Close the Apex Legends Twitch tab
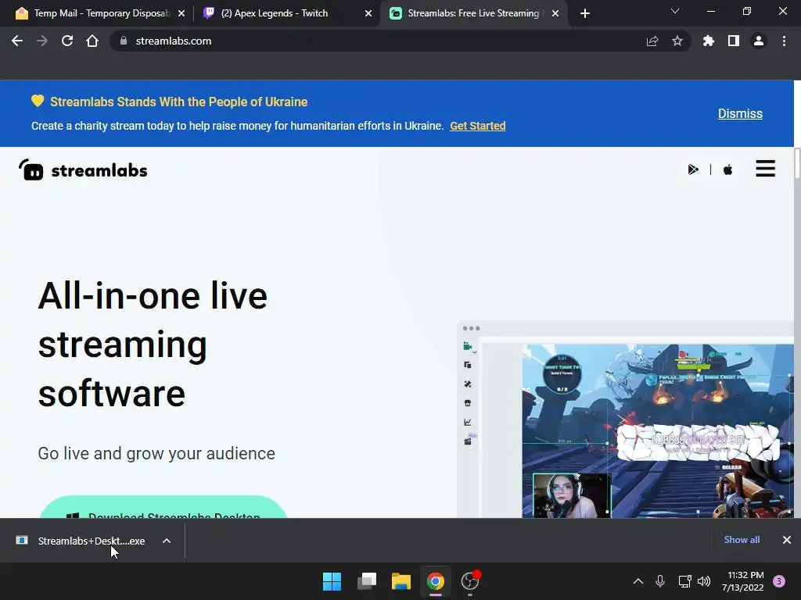 (368, 13)
